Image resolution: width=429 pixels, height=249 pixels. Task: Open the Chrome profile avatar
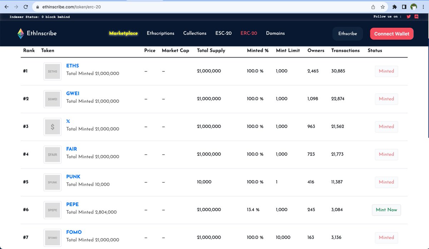pos(414,7)
